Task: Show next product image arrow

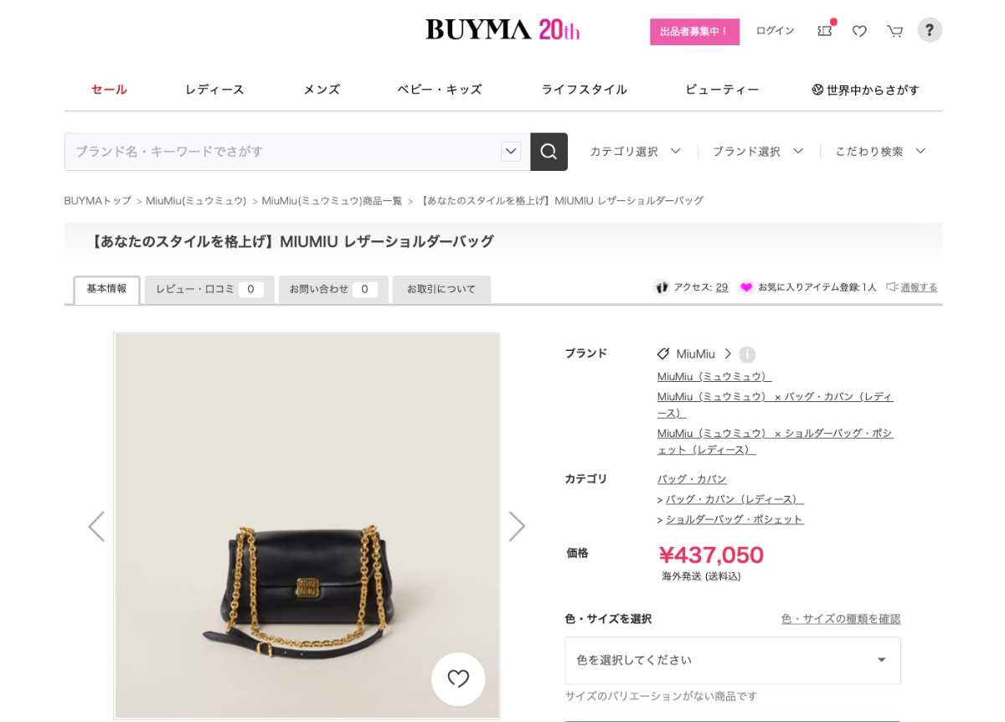Action: (517, 526)
